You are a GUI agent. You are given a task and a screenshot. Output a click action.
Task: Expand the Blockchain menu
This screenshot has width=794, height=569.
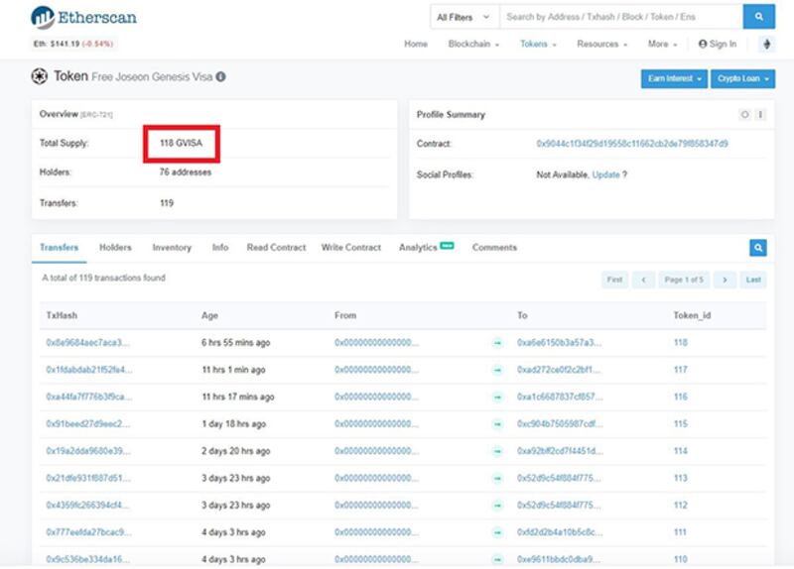point(473,44)
